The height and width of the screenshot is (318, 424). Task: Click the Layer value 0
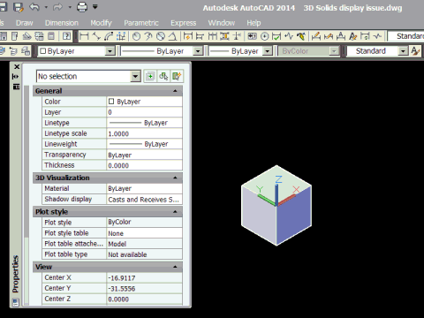point(144,112)
